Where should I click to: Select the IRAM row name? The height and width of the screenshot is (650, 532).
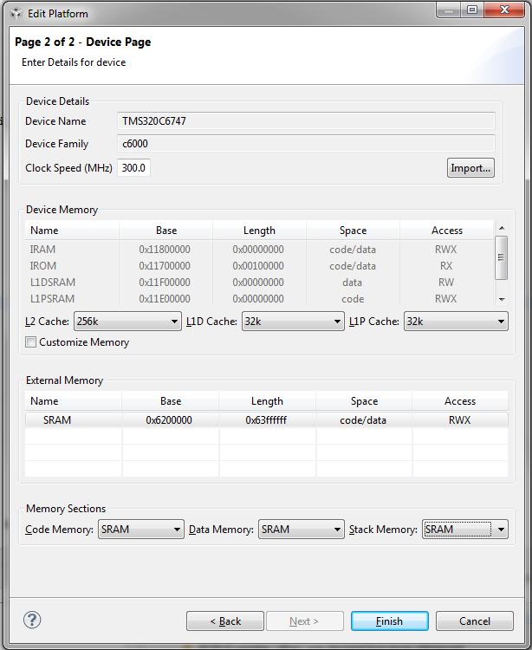click(x=42, y=249)
